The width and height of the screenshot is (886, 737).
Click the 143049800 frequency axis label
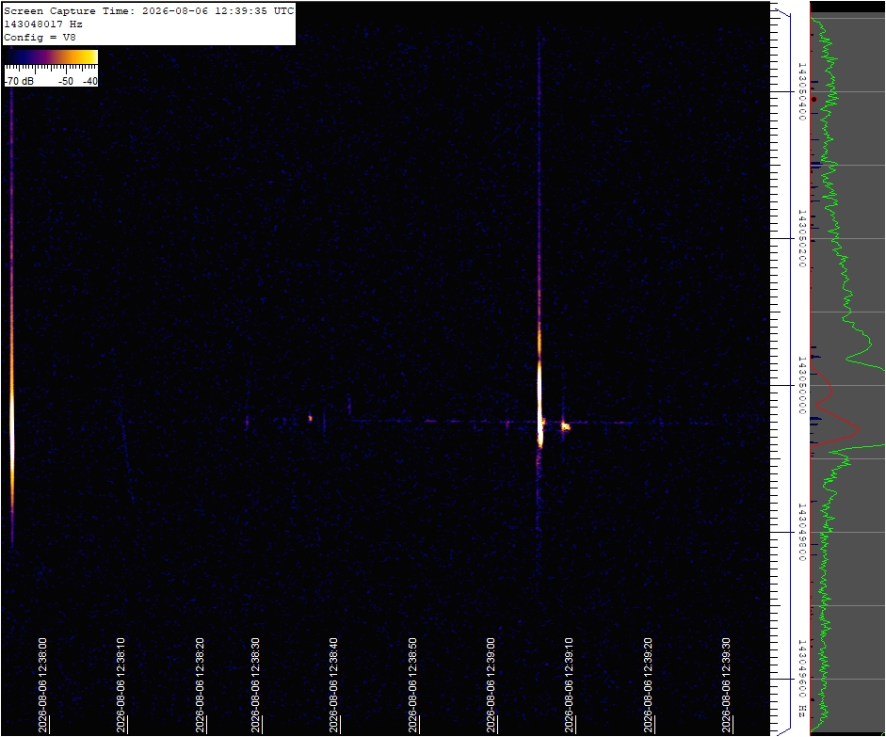801,532
